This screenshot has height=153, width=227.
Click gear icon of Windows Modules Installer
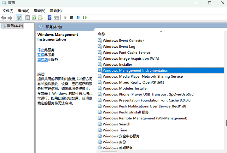click(100, 88)
